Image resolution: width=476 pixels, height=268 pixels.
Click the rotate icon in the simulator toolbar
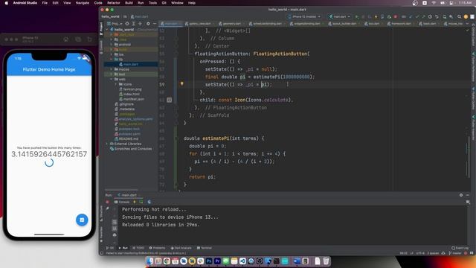(89, 39)
